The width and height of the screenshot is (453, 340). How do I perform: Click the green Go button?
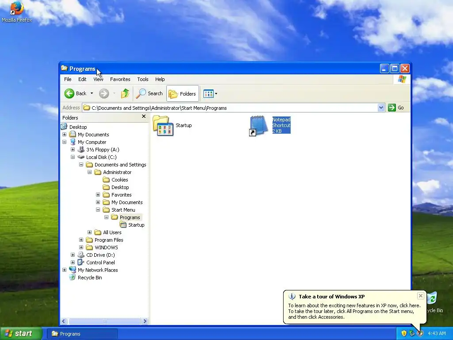396,108
